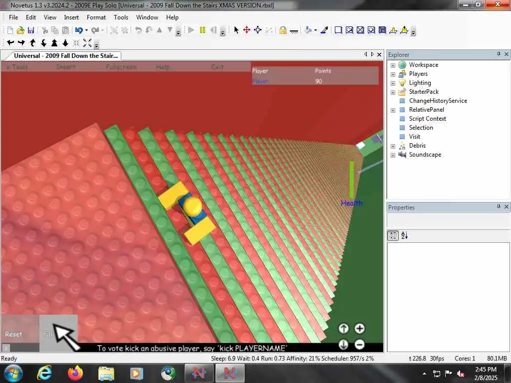Expand the RelativePanel node
This screenshot has height=383, width=511.
(393, 110)
